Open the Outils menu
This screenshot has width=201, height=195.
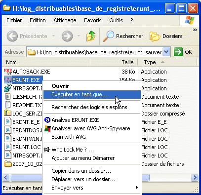click(x=116, y=20)
